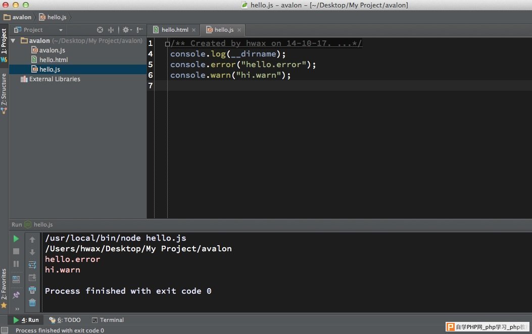Switch to the hello.js editor tab
This screenshot has width=532, height=334.
point(224,30)
